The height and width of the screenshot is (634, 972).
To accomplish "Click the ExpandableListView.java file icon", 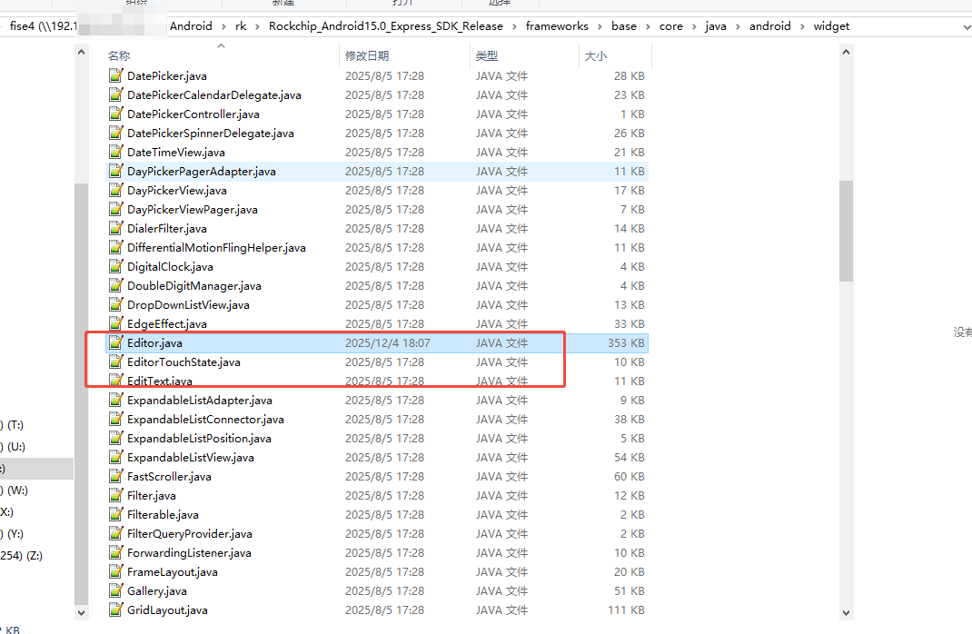I will point(115,458).
